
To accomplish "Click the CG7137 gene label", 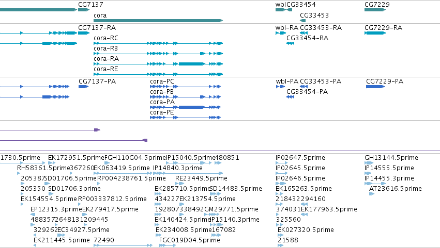I will point(90,5).
